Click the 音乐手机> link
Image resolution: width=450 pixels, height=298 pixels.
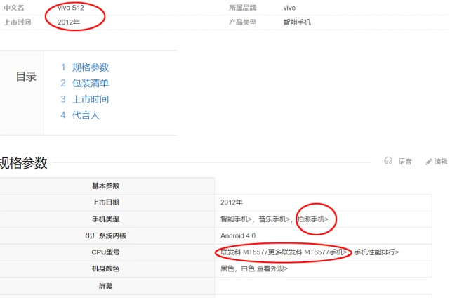pos(274,219)
